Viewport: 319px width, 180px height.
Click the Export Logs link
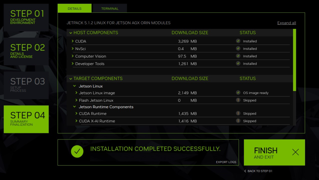(226, 162)
